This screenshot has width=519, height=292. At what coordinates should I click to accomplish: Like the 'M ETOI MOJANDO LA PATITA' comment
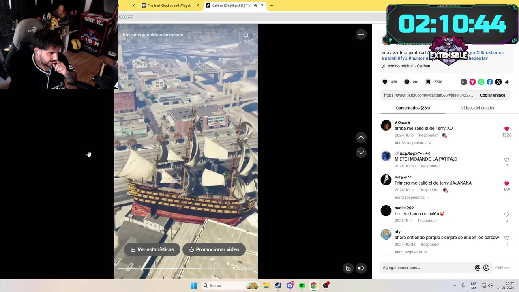click(507, 160)
